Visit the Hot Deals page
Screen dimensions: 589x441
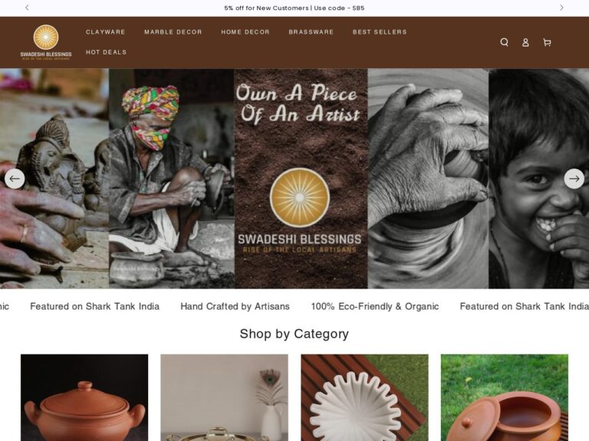click(x=107, y=52)
